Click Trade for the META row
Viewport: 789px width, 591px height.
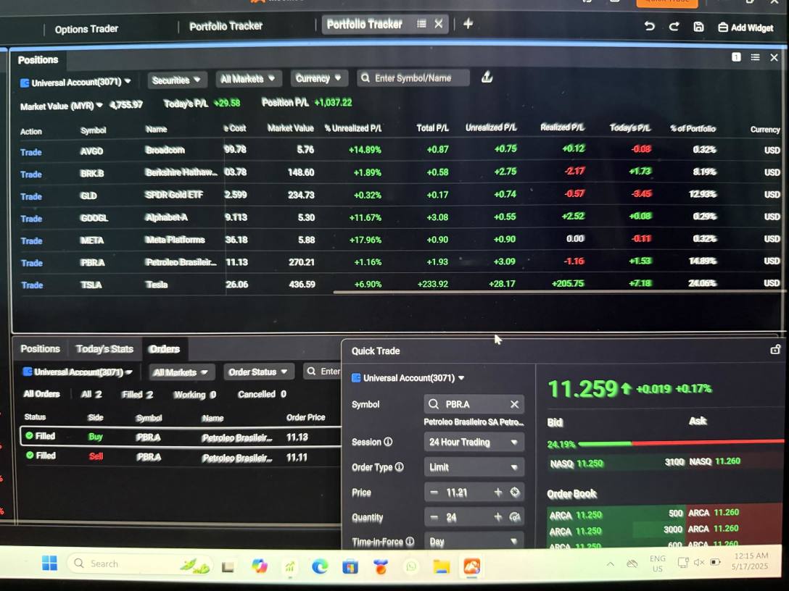(x=32, y=240)
